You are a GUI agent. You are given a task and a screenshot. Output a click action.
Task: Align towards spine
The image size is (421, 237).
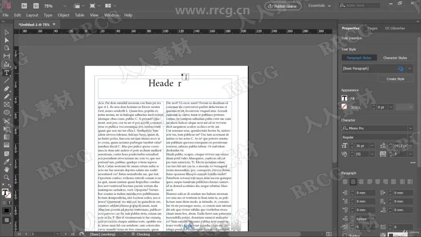[402, 182]
